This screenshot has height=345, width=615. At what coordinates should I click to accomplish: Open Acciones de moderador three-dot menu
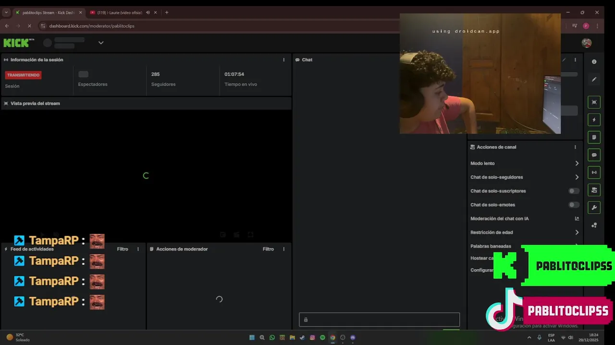point(283,249)
